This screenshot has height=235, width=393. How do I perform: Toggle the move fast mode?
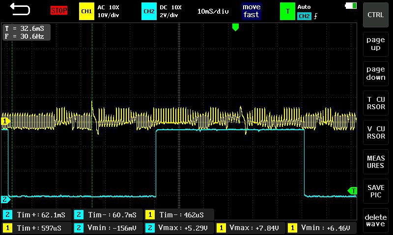pos(252,11)
